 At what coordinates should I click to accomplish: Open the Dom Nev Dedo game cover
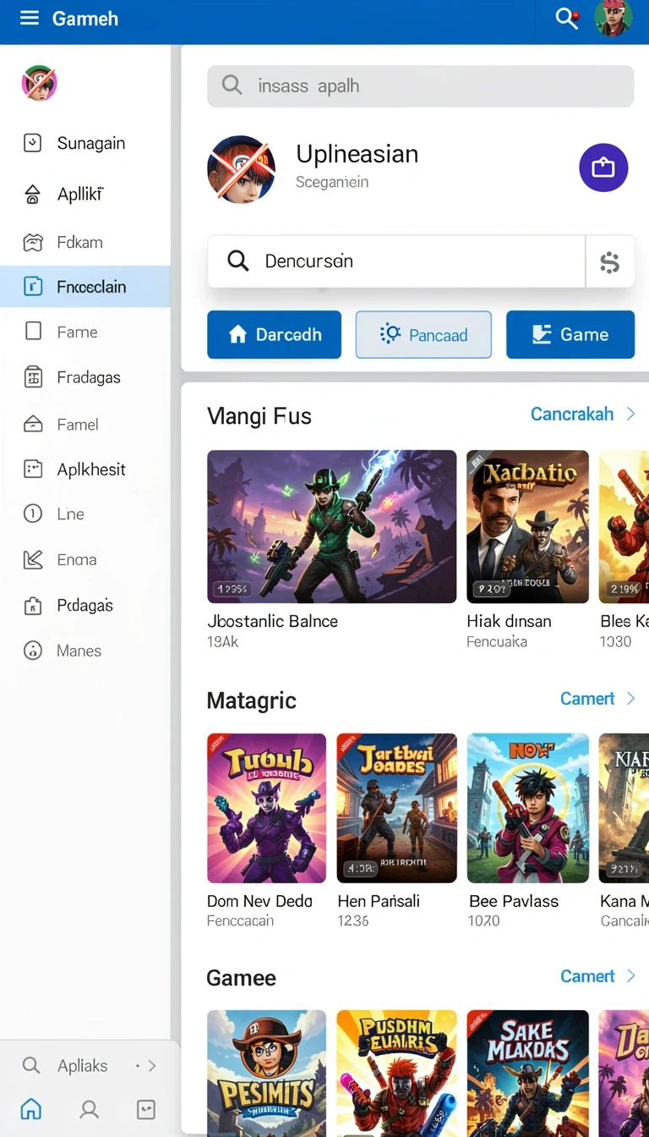click(x=266, y=808)
